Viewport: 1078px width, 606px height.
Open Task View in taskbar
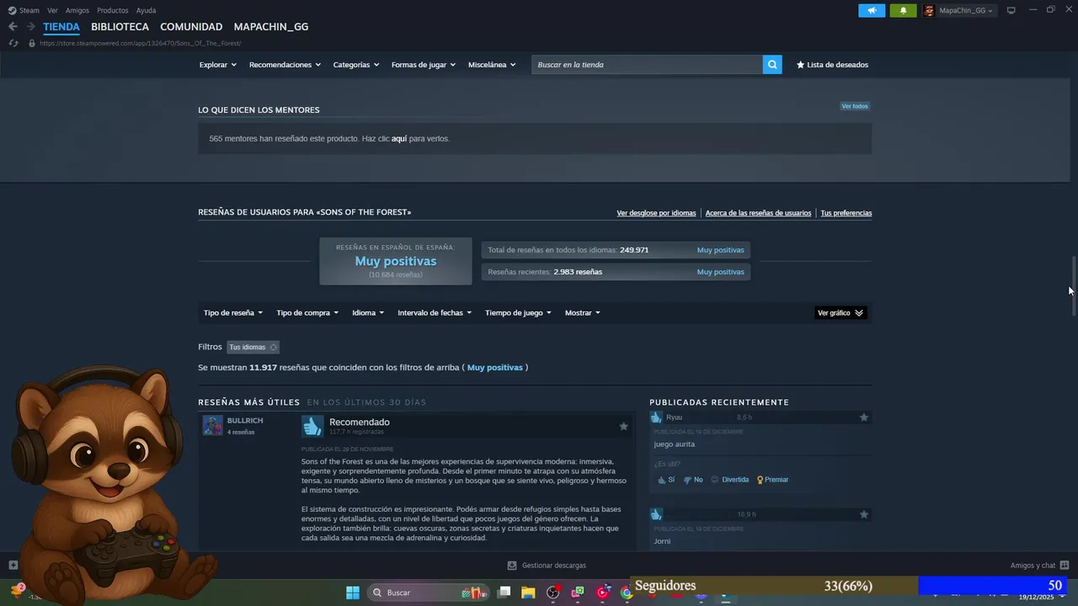(504, 593)
